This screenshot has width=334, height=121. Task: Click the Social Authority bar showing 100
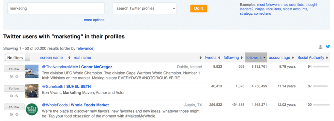pyautogui.click(x=321, y=105)
